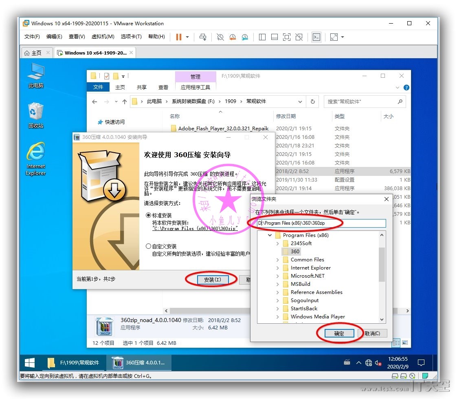This screenshot has width=457, height=399.
Task: Go back in Explorer navigation
Action: 94,102
